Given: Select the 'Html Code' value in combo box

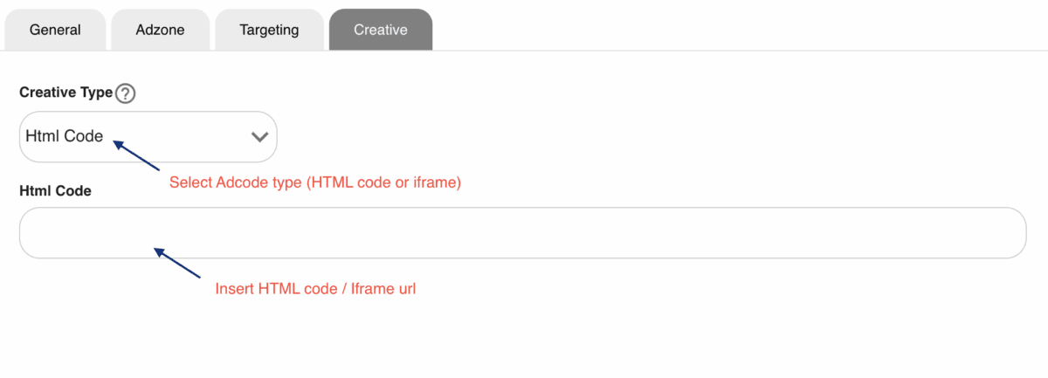Looking at the screenshot, I should pos(65,136).
